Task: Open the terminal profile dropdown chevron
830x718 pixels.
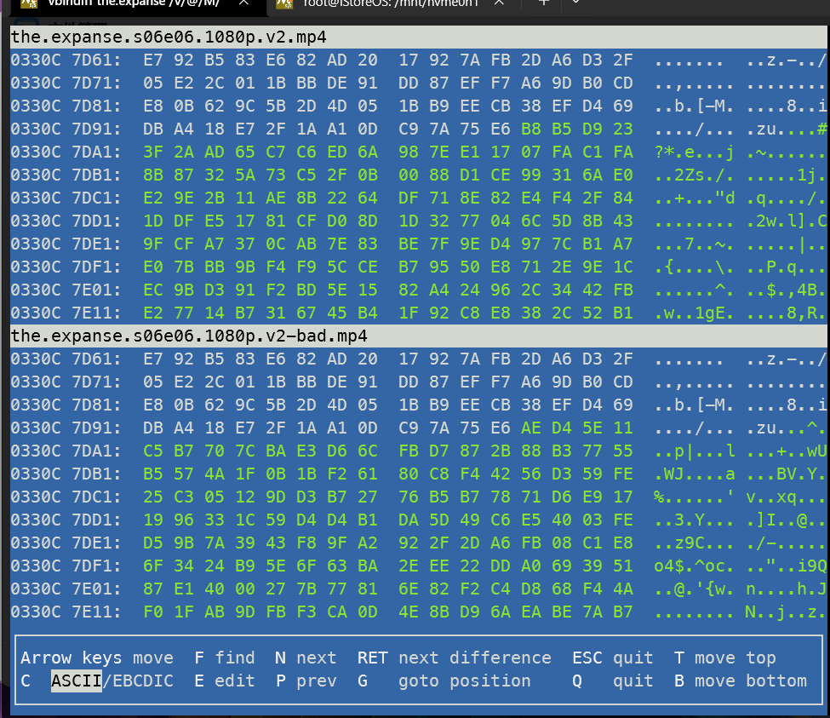Action: click(x=576, y=2)
